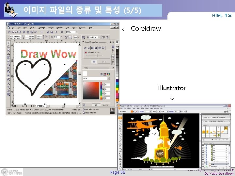
Task: Select the Shape tool in CorelDRAW toolbox
Action: tap(8, 47)
